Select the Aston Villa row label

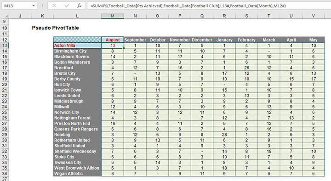click(77, 45)
